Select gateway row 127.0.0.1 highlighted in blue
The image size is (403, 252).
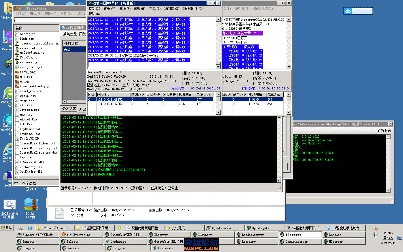coord(150,99)
